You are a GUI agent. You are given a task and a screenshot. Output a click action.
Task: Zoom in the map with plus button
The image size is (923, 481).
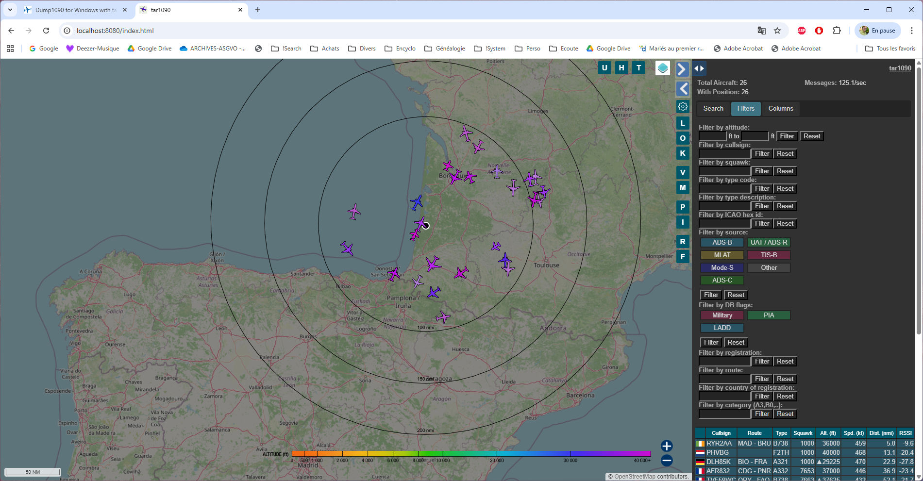click(667, 446)
